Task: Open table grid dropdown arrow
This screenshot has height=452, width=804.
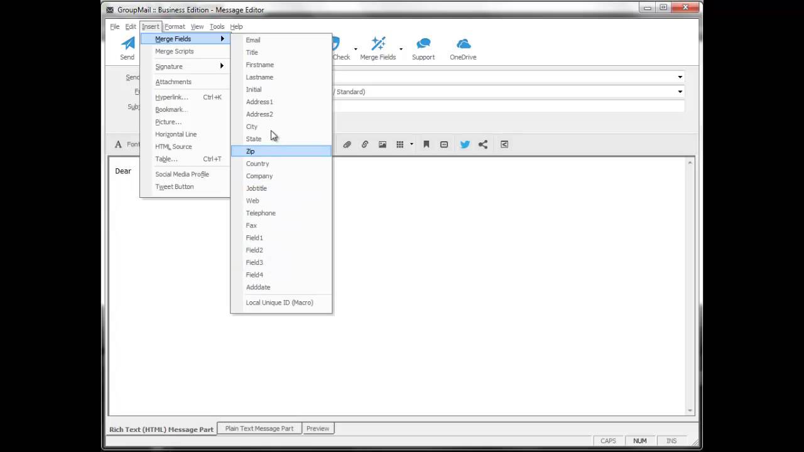Action: 411,144
